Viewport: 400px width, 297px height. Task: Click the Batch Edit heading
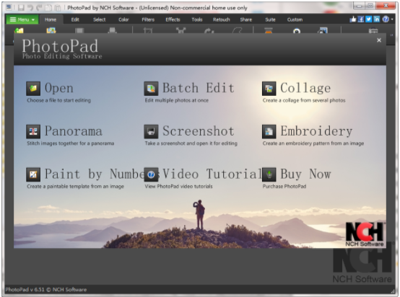pos(199,88)
